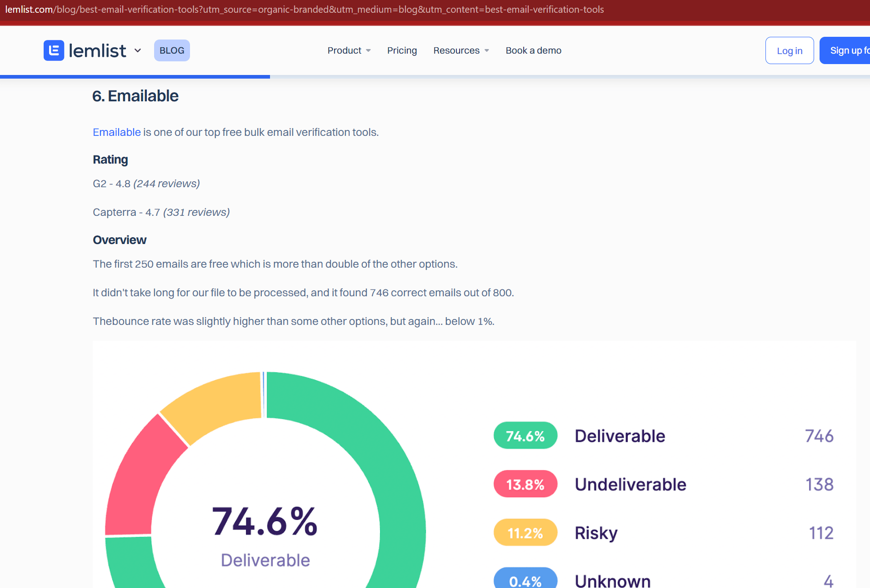Click the 112 risky count

(x=821, y=533)
